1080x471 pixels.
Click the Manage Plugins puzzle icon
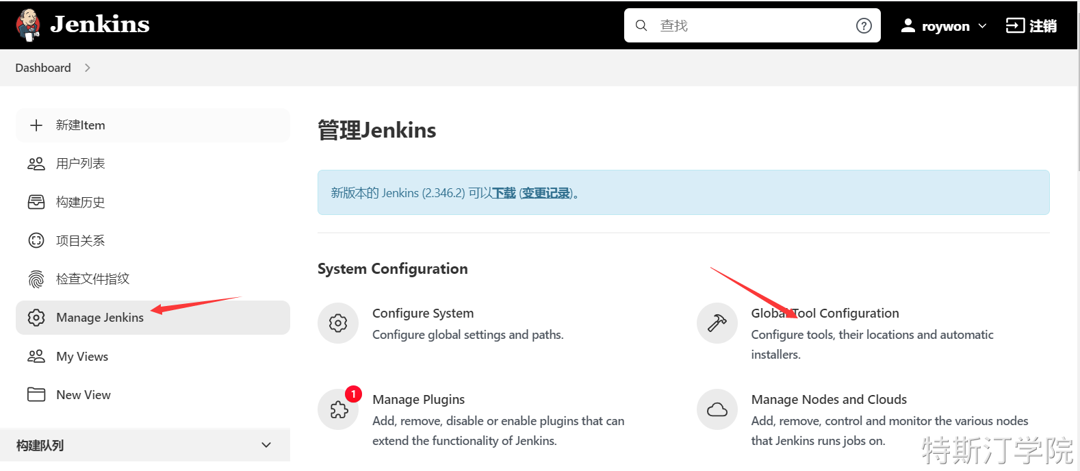coord(338,409)
